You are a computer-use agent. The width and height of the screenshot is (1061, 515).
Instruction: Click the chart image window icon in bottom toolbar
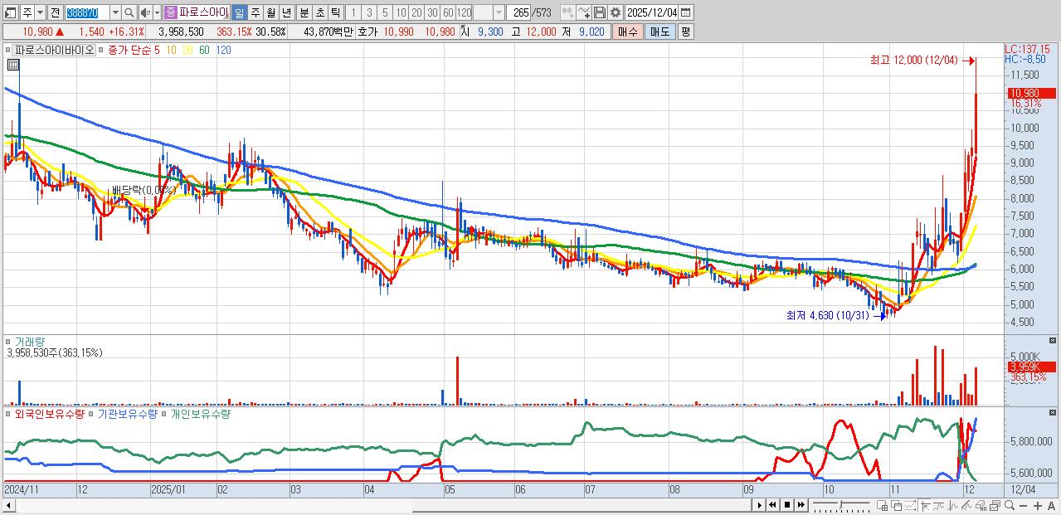(995, 505)
